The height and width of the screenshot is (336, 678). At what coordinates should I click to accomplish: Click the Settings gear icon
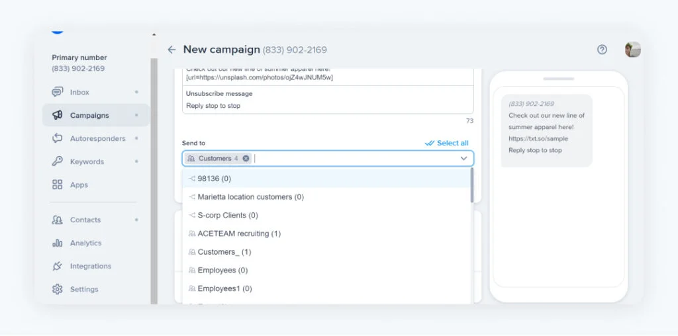click(x=58, y=289)
